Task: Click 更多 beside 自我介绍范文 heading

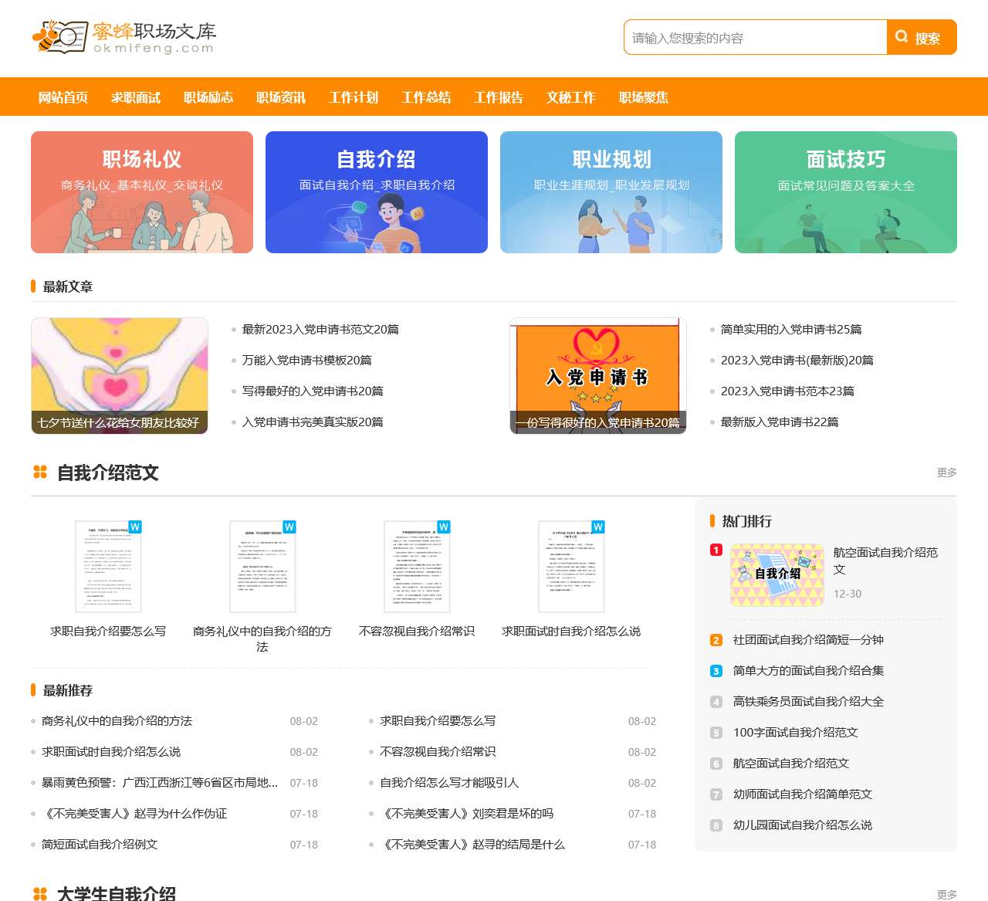Action: (947, 473)
